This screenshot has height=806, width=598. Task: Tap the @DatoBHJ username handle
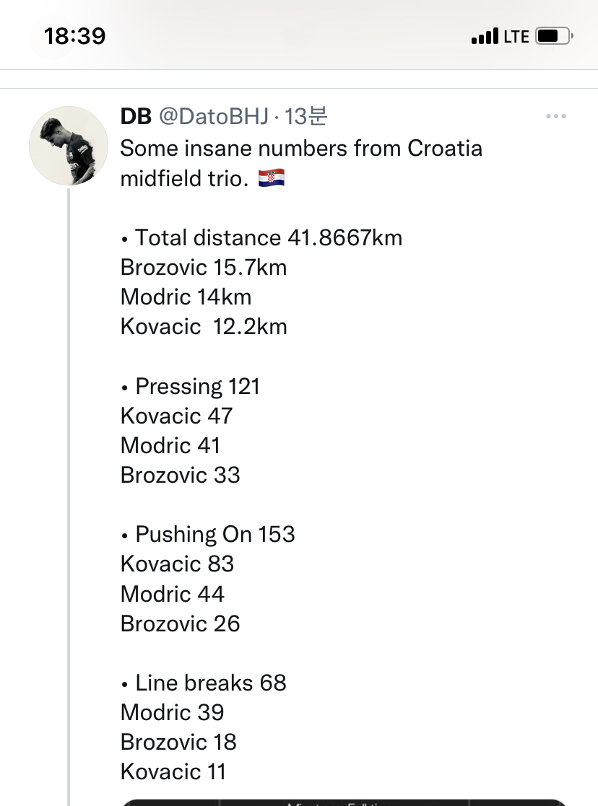click(213, 116)
